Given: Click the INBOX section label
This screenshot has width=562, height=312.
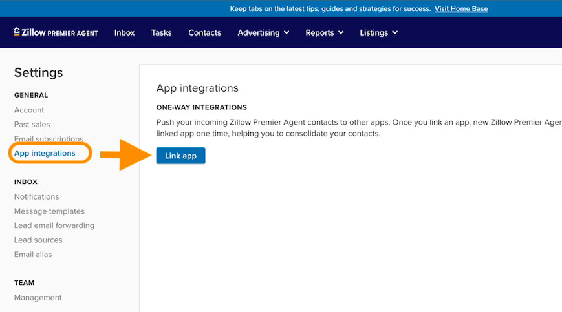Looking at the screenshot, I should pyautogui.click(x=26, y=182).
